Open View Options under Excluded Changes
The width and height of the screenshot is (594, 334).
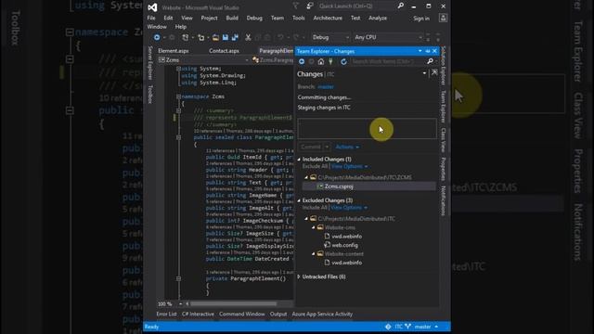point(349,208)
